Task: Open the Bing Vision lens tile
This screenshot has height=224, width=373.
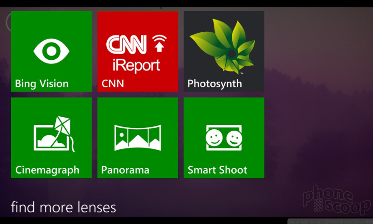Action: 51,51
